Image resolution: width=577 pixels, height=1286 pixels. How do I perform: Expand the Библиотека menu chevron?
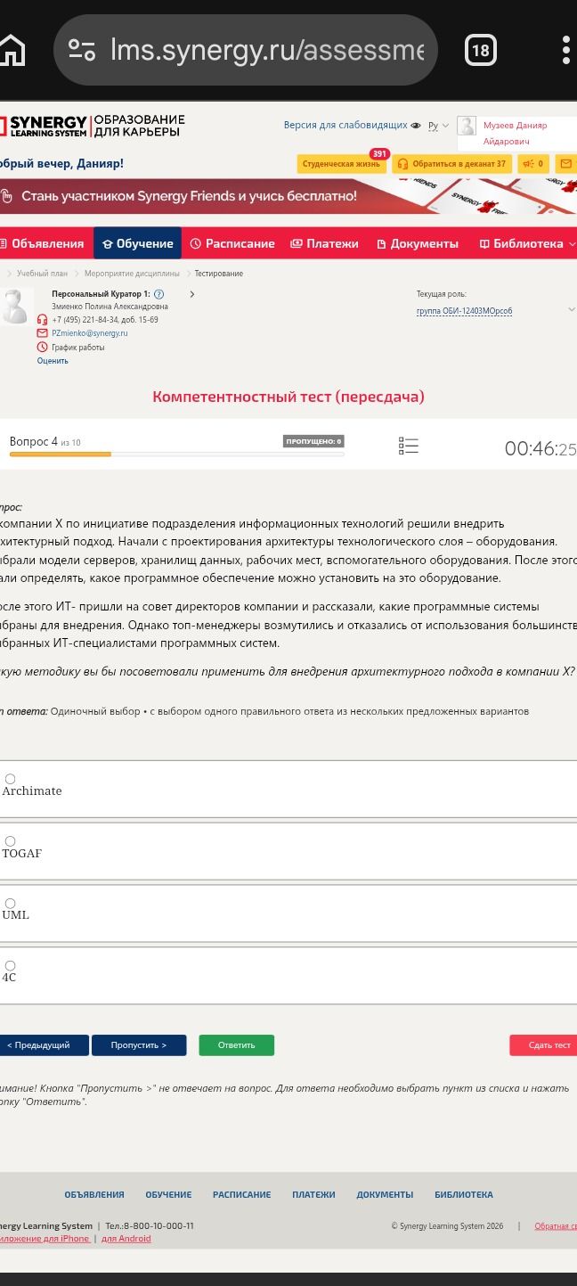tap(572, 243)
